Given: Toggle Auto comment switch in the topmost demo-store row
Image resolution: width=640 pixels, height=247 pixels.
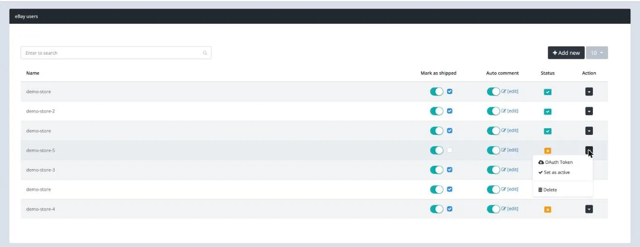Looking at the screenshot, I should (493, 92).
